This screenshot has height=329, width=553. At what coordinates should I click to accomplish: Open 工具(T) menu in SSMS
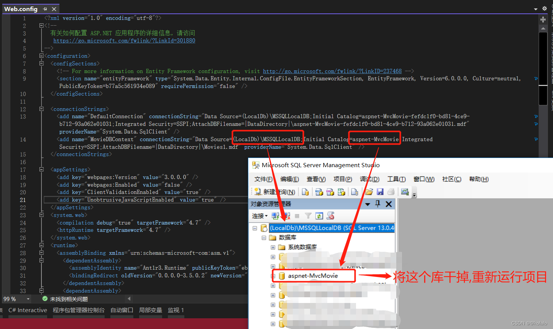click(396, 179)
